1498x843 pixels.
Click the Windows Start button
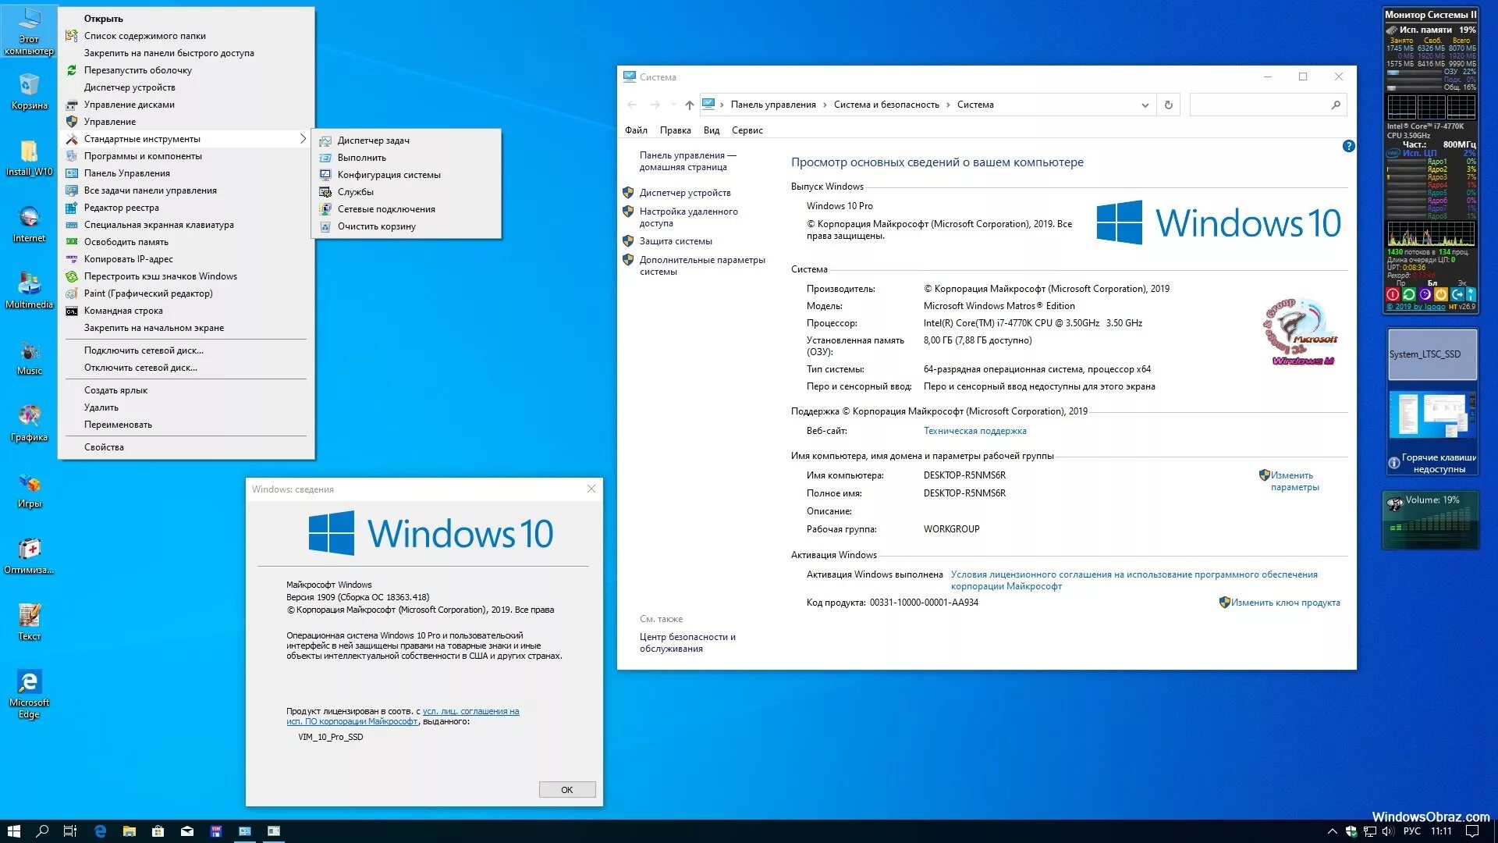click(x=13, y=831)
